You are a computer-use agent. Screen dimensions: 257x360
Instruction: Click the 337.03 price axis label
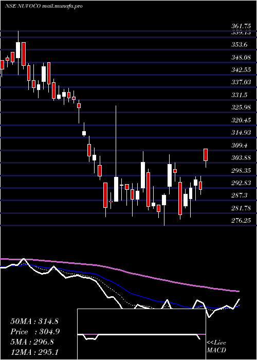click(241, 82)
